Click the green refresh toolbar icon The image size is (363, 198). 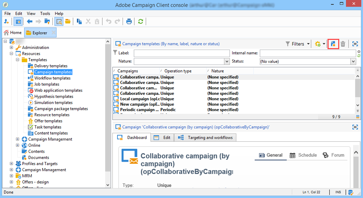coord(141,22)
